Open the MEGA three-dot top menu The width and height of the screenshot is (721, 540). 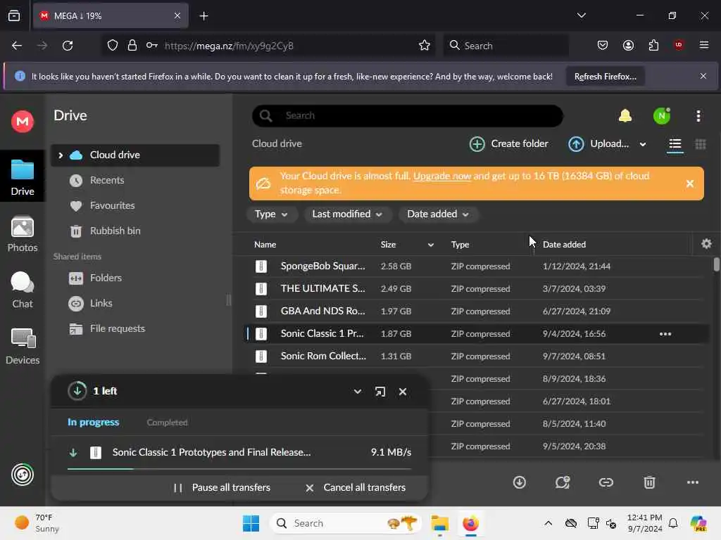(x=698, y=116)
